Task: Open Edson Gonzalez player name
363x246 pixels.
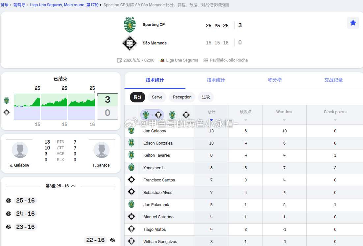Action: 158,143
